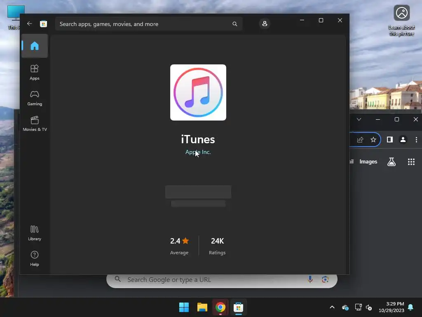The width and height of the screenshot is (422, 317).
Task: Switch to Chrome in taskbar
Action: point(220,307)
